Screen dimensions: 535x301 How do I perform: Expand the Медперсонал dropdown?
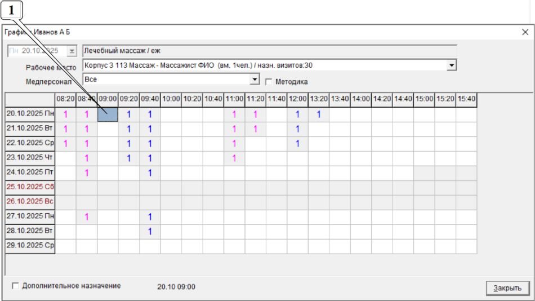point(255,80)
